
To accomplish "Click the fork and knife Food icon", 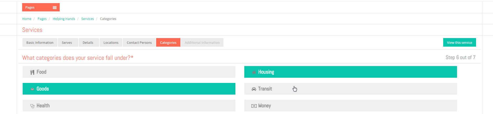I will [x=32, y=72].
